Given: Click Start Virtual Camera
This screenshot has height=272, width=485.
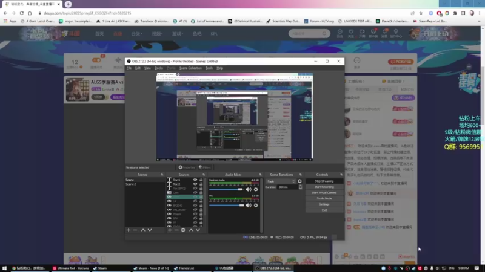Looking at the screenshot, I should tap(324, 193).
